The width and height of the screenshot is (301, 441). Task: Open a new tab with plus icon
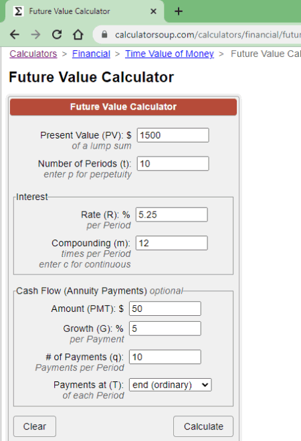[179, 11]
